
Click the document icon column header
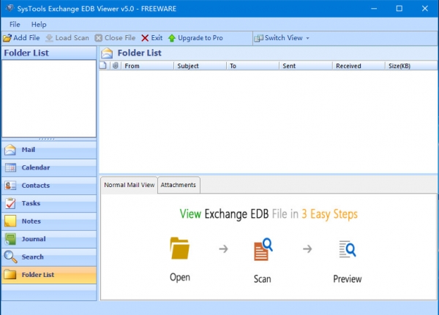[x=103, y=66]
